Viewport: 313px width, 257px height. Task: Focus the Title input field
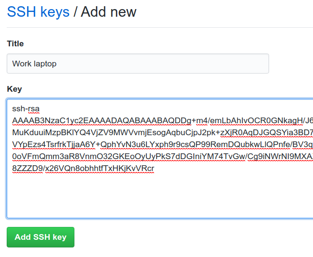(138, 64)
